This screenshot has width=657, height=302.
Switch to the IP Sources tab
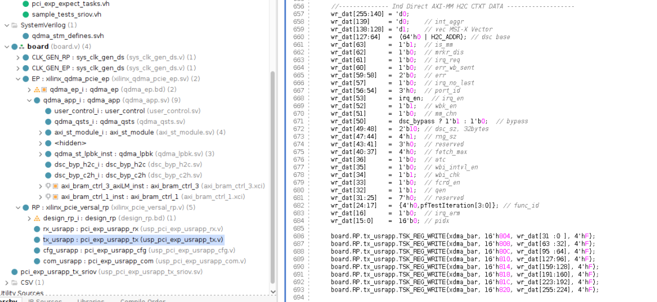coord(45,300)
